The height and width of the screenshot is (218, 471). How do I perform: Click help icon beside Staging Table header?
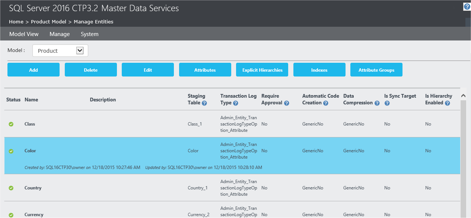click(x=204, y=103)
